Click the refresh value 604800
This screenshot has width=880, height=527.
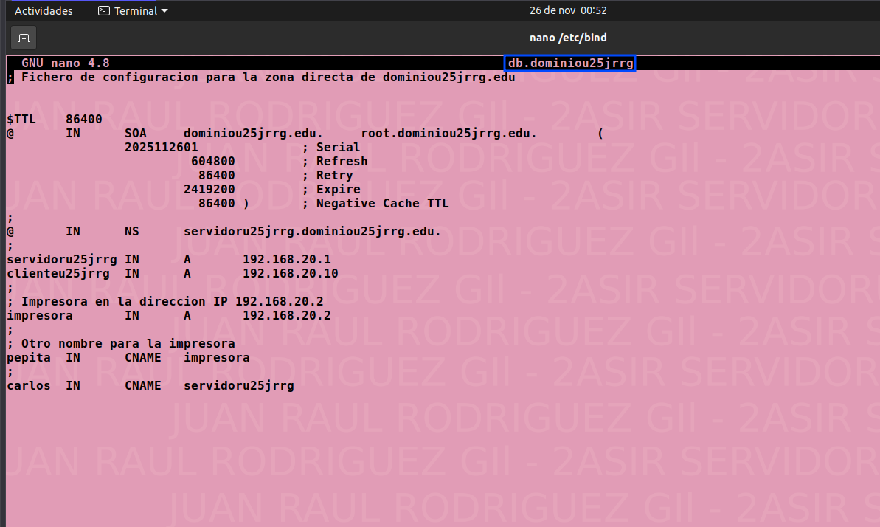coord(212,161)
